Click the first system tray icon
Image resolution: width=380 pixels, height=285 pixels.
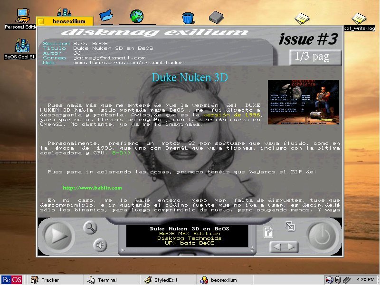click(x=329, y=280)
